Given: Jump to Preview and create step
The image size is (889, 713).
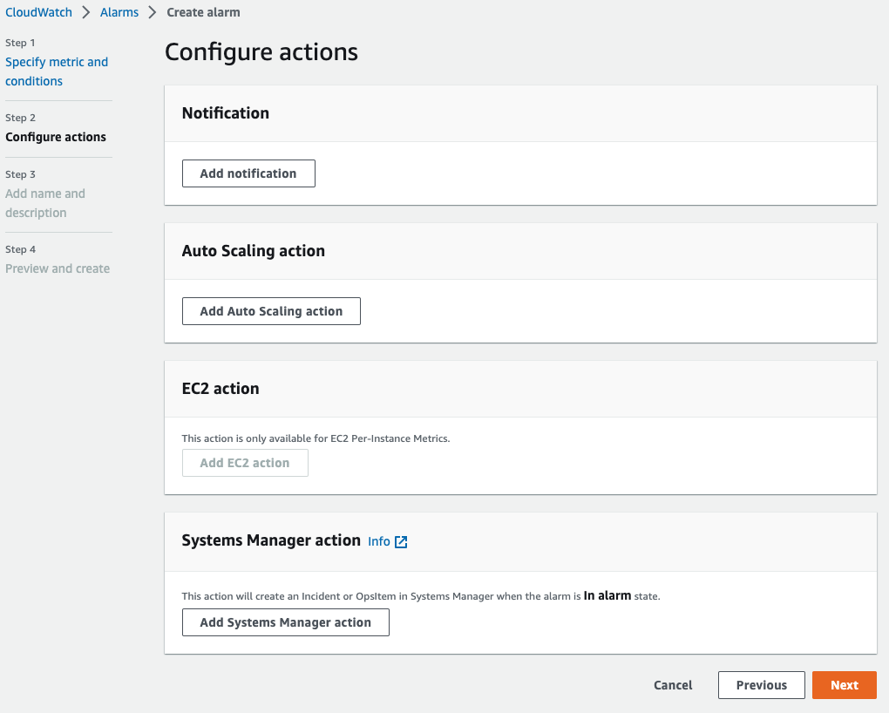Looking at the screenshot, I should coord(58,268).
